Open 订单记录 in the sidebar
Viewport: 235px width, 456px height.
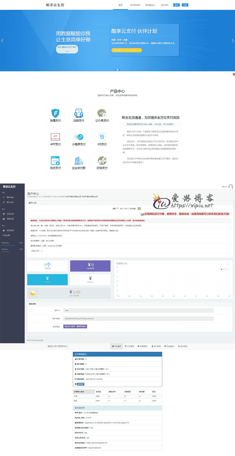(10, 214)
